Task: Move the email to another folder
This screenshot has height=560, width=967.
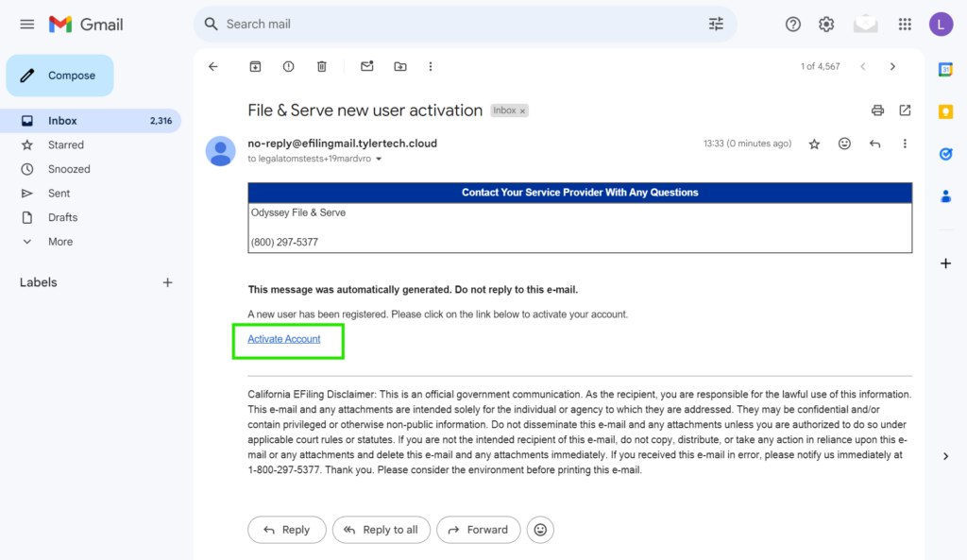Action: pos(399,66)
